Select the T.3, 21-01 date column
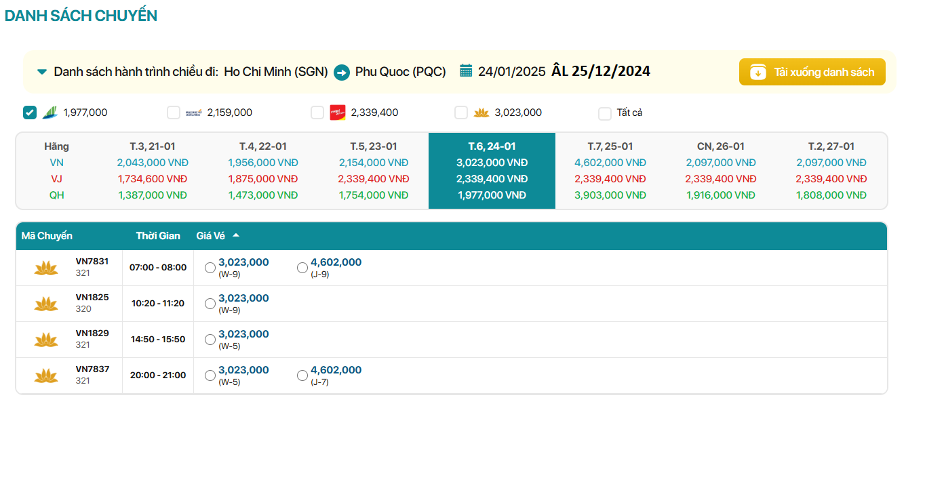This screenshot has width=925, height=488. (x=153, y=146)
